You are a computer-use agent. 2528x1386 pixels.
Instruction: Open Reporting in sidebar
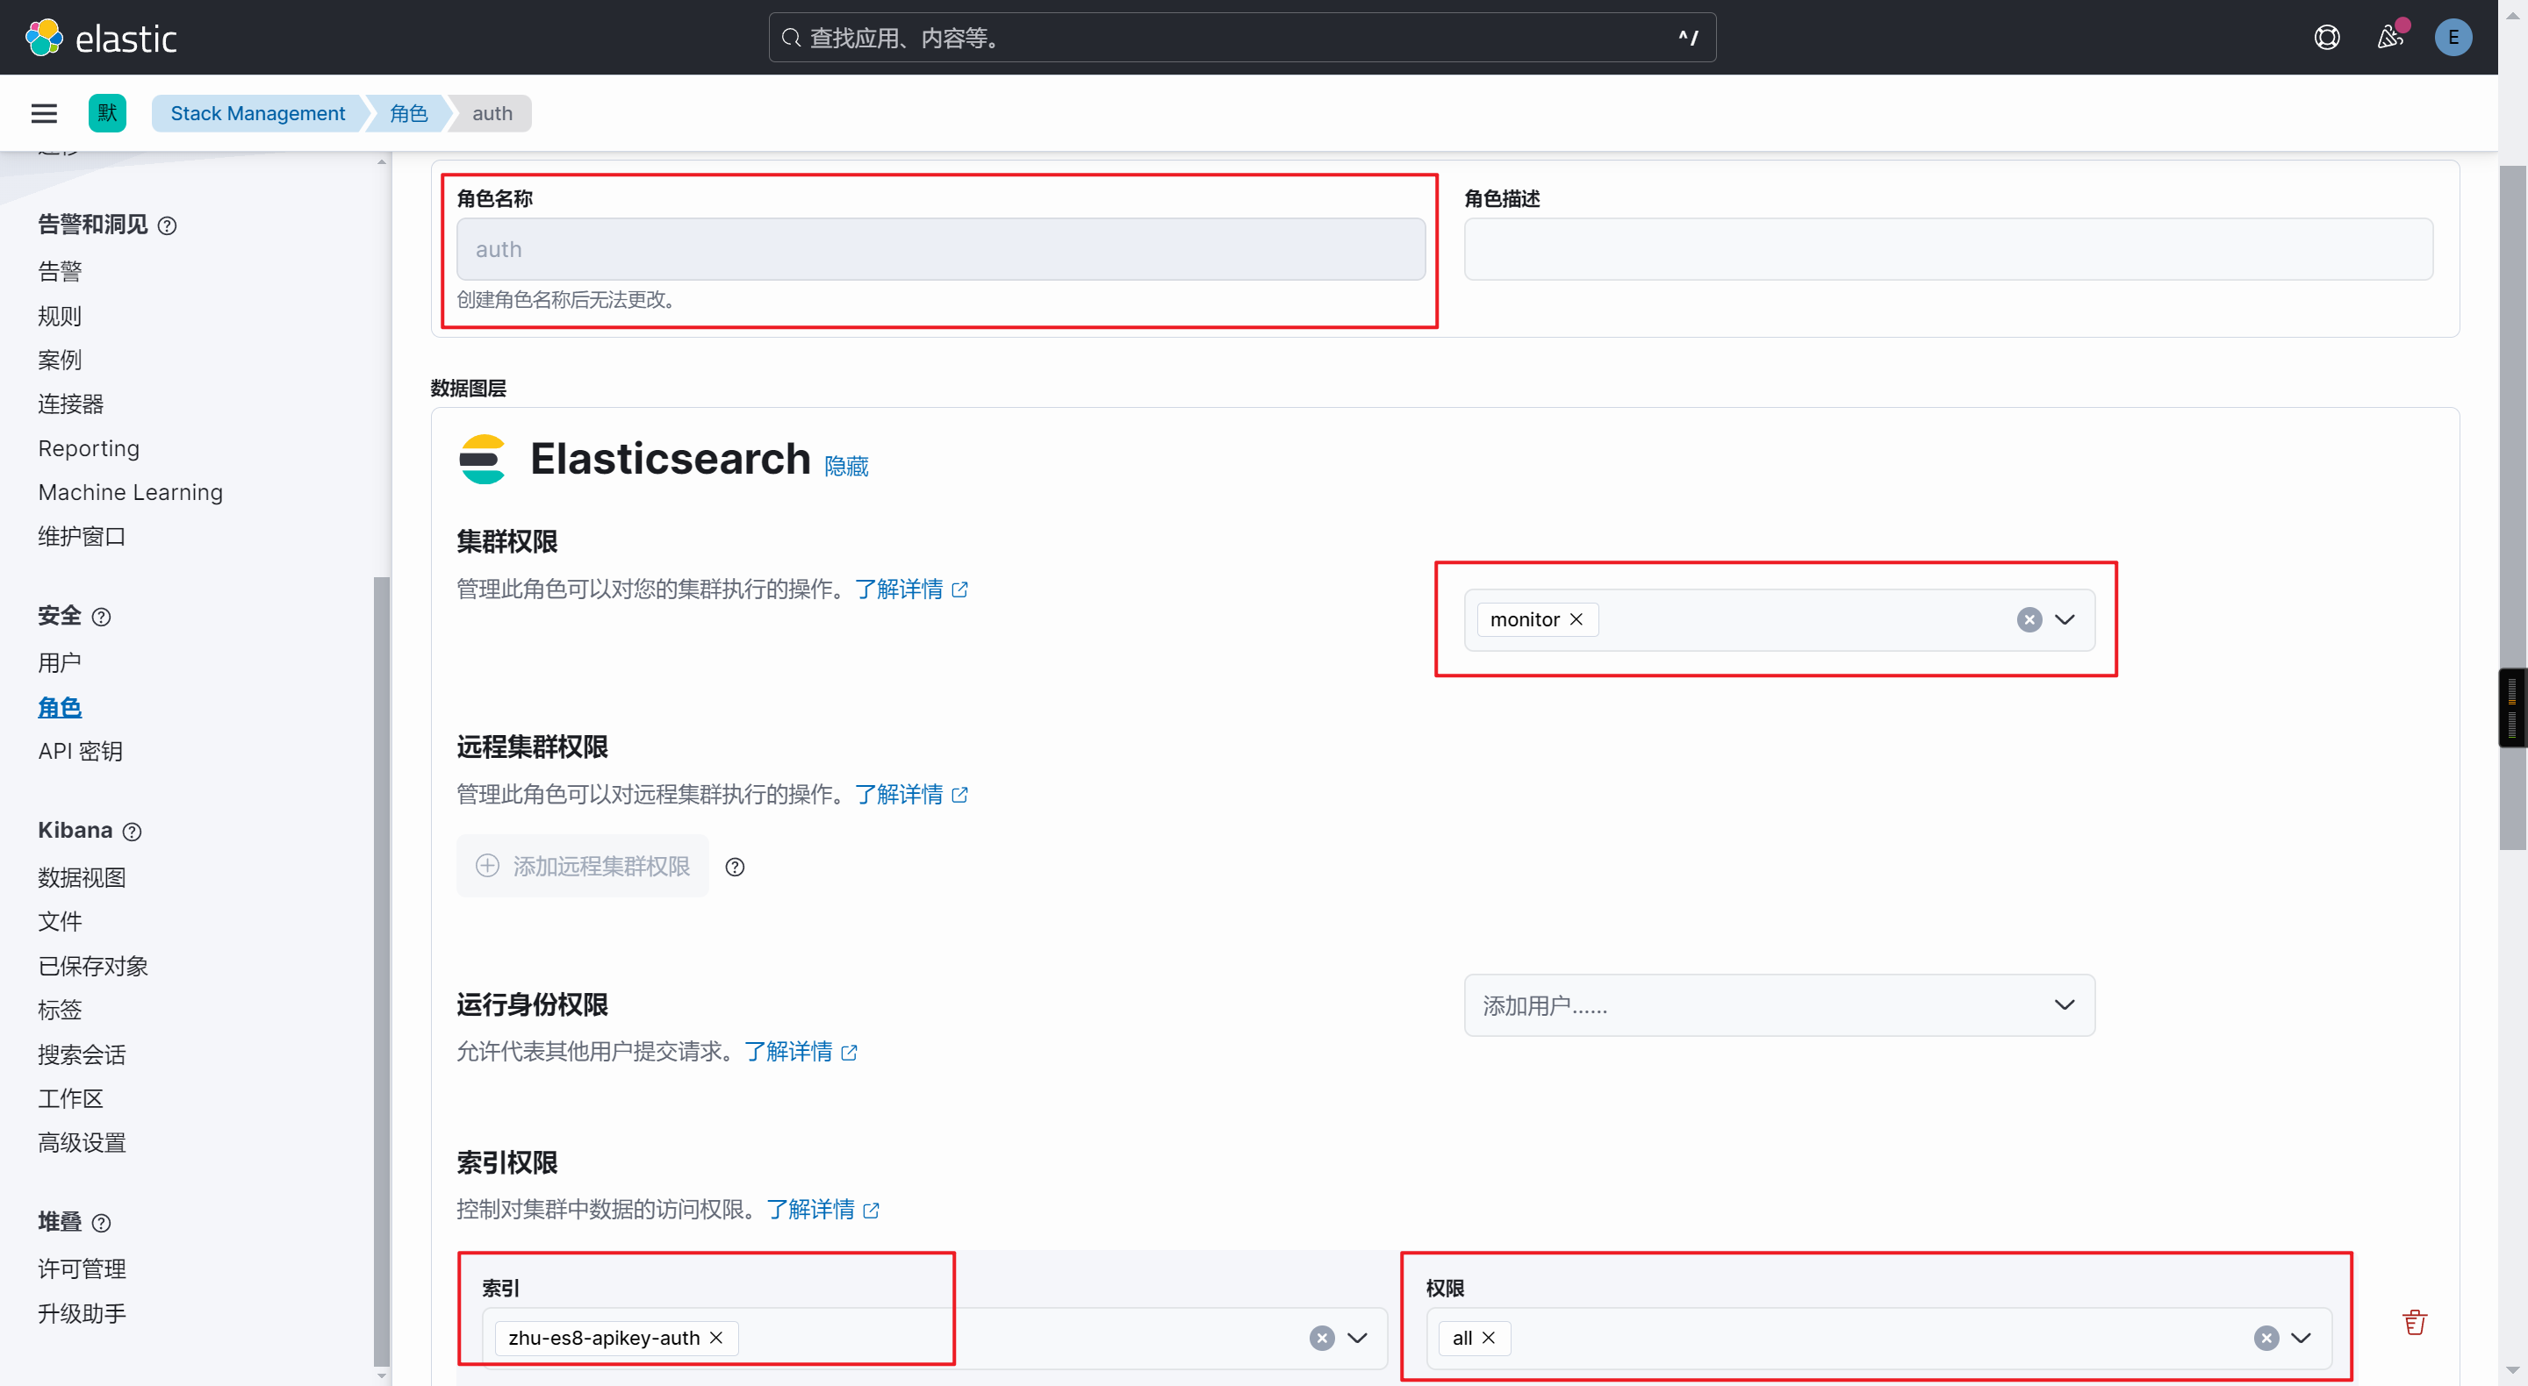point(89,448)
